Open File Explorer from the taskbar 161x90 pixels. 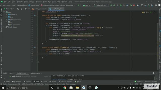coord(77,88)
